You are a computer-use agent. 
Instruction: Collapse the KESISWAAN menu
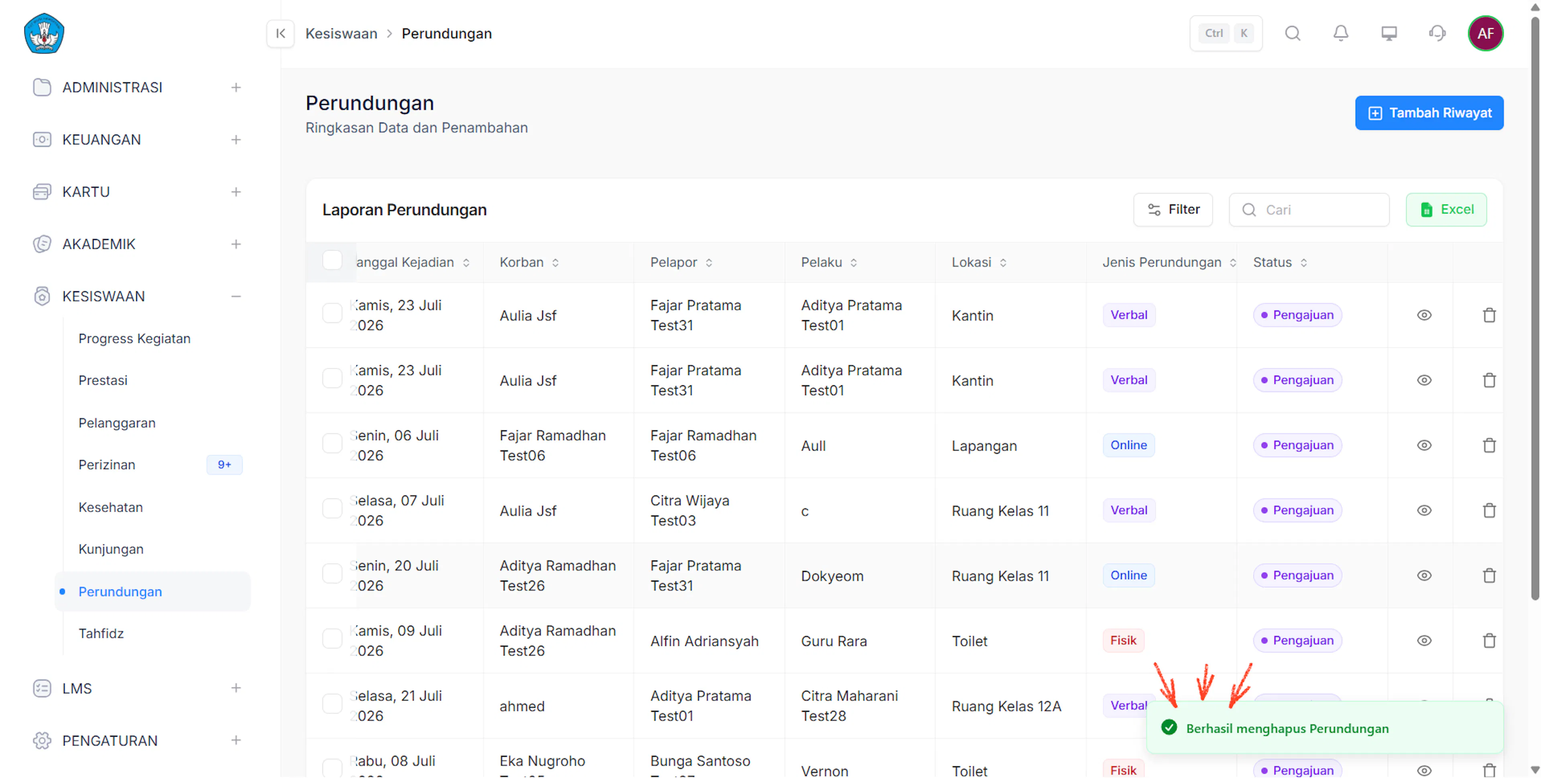pyautogui.click(x=236, y=297)
